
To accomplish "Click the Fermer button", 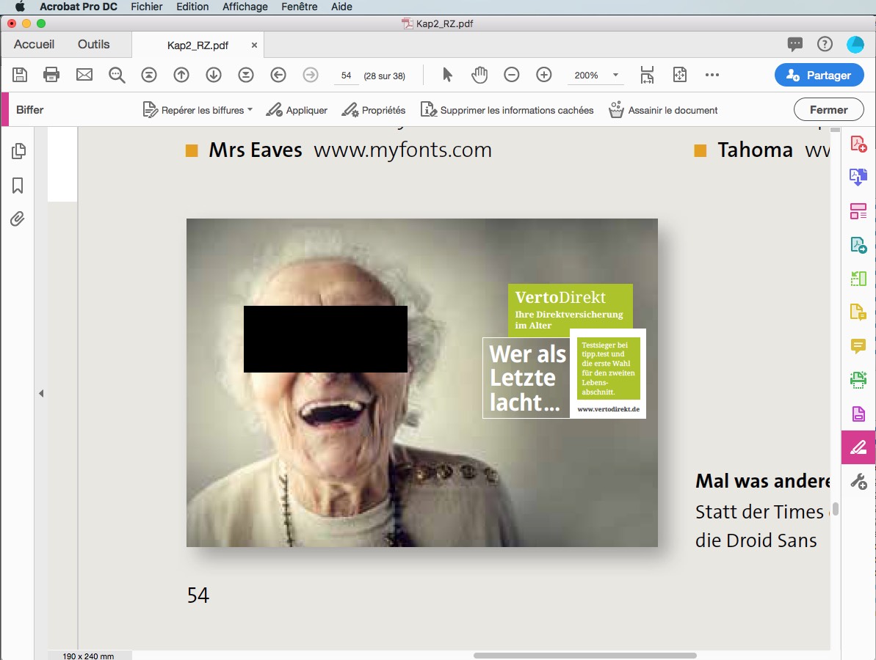I will coord(828,110).
